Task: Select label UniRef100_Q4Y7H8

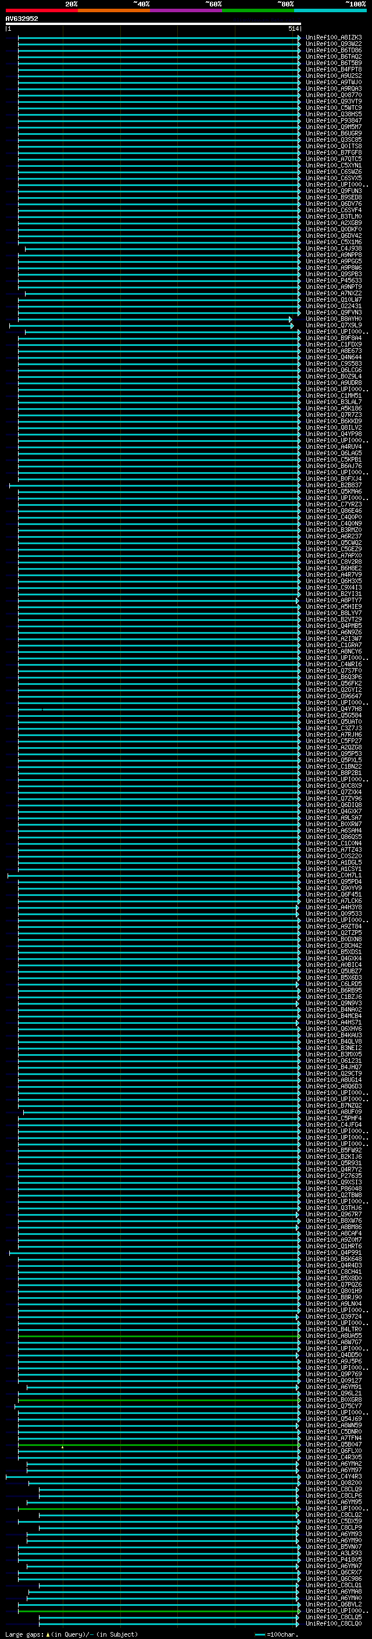Action: (334, 709)
